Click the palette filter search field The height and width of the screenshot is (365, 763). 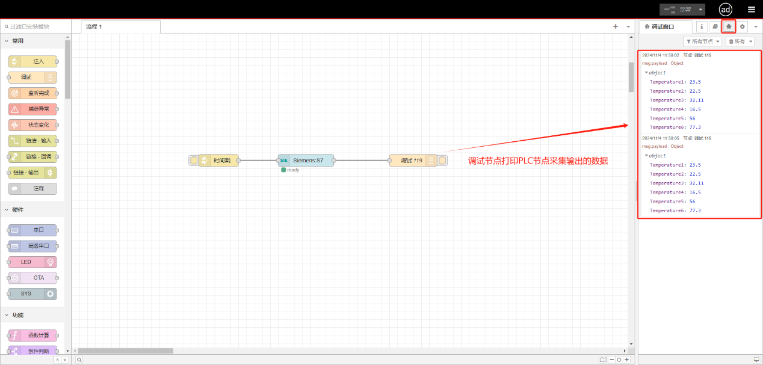point(36,26)
